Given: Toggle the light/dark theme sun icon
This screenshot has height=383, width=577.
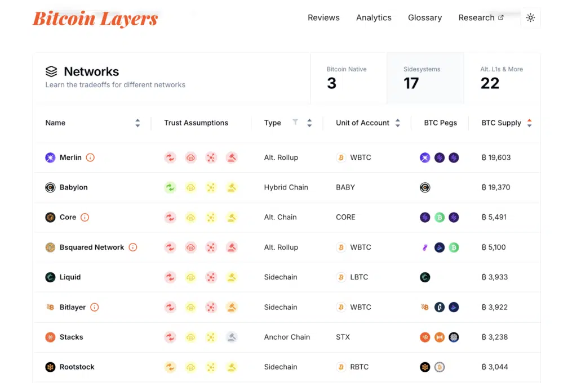Looking at the screenshot, I should pyautogui.click(x=530, y=17).
